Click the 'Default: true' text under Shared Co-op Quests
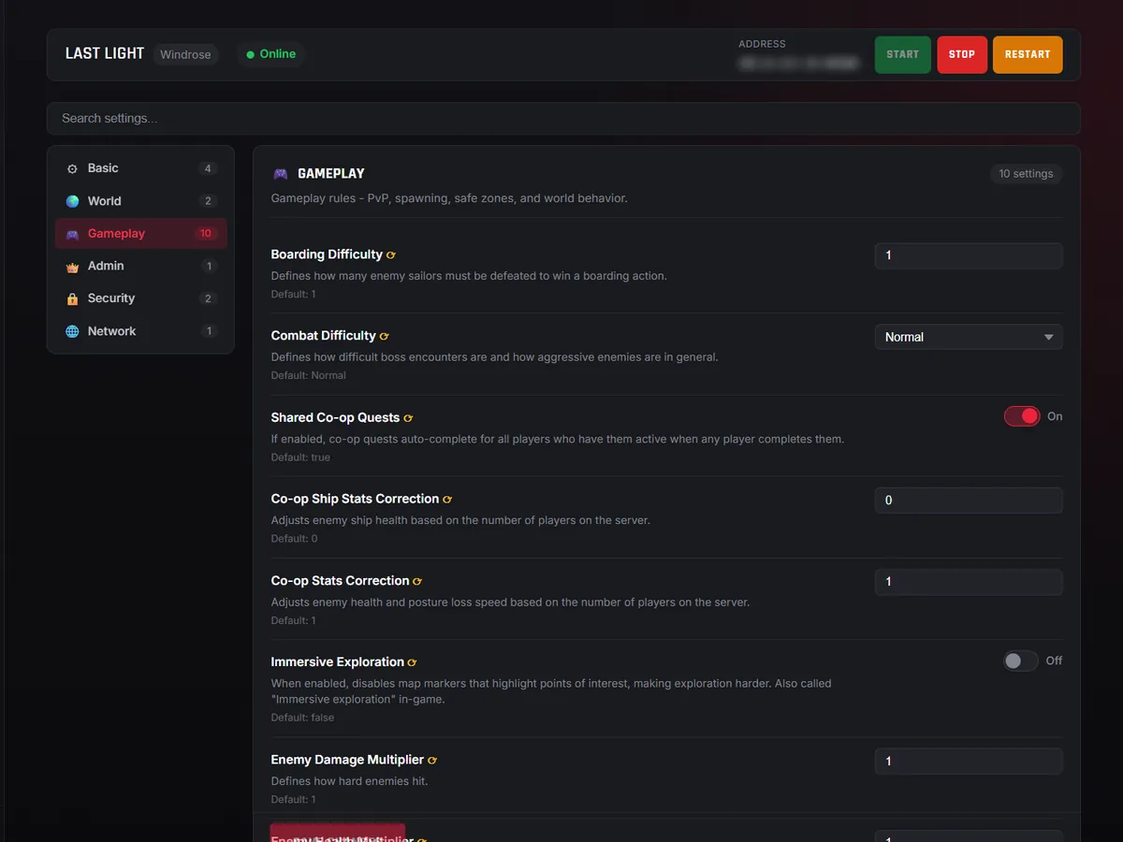The height and width of the screenshot is (842, 1123). point(300,457)
